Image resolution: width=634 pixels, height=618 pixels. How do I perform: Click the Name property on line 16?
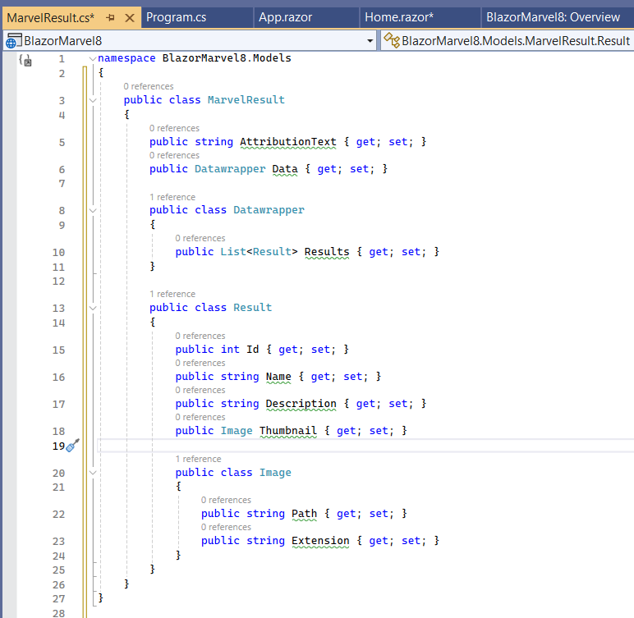(278, 377)
